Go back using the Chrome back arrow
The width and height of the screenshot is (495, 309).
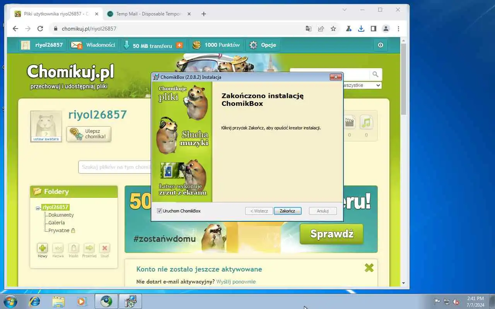[15, 29]
